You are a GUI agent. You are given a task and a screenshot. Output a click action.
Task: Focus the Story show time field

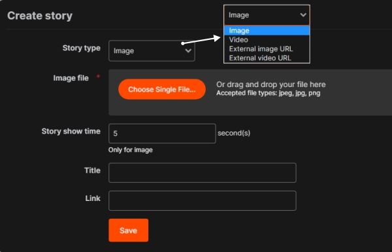[x=162, y=134]
